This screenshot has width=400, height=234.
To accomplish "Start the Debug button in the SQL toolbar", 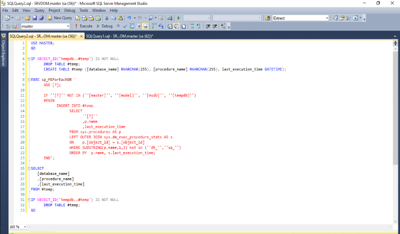I will click(x=105, y=26).
